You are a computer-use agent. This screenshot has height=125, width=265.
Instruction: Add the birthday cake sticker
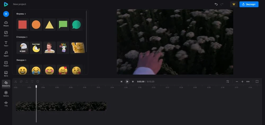coord(63,48)
